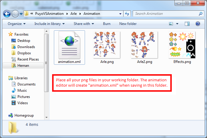Click the Arle2.png file name label

(145, 62)
